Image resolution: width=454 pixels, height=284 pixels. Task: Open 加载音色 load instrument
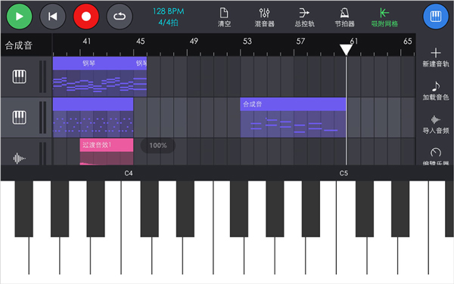click(x=436, y=91)
